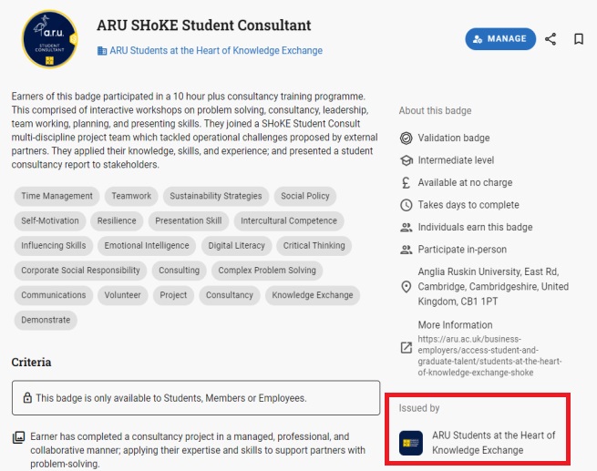Click the Corporate Social Responsibility tag
The height and width of the screenshot is (471, 597).
pyautogui.click(x=80, y=271)
